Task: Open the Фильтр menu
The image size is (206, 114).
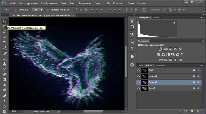Action: click(98, 4)
